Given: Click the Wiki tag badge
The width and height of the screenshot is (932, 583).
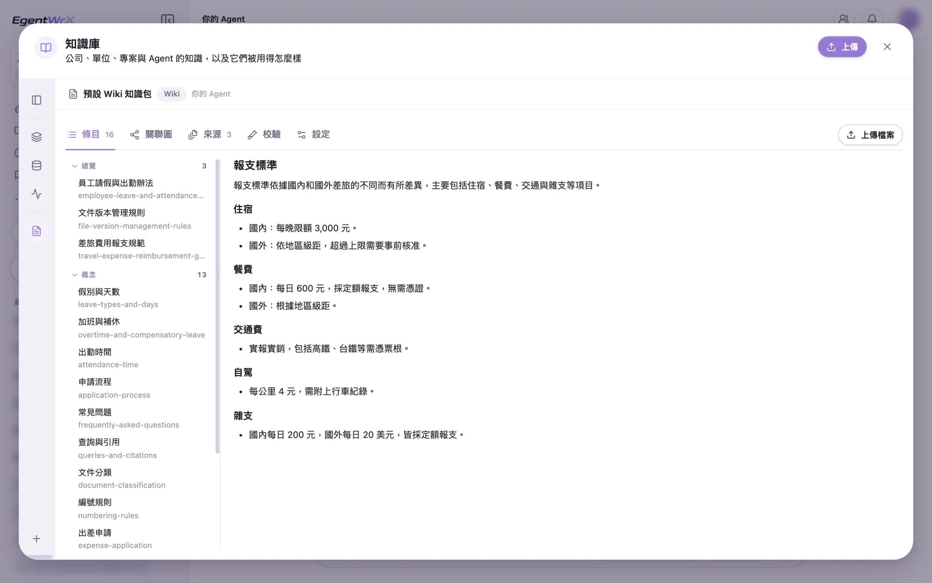Looking at the screenshot, I should 171,94.
